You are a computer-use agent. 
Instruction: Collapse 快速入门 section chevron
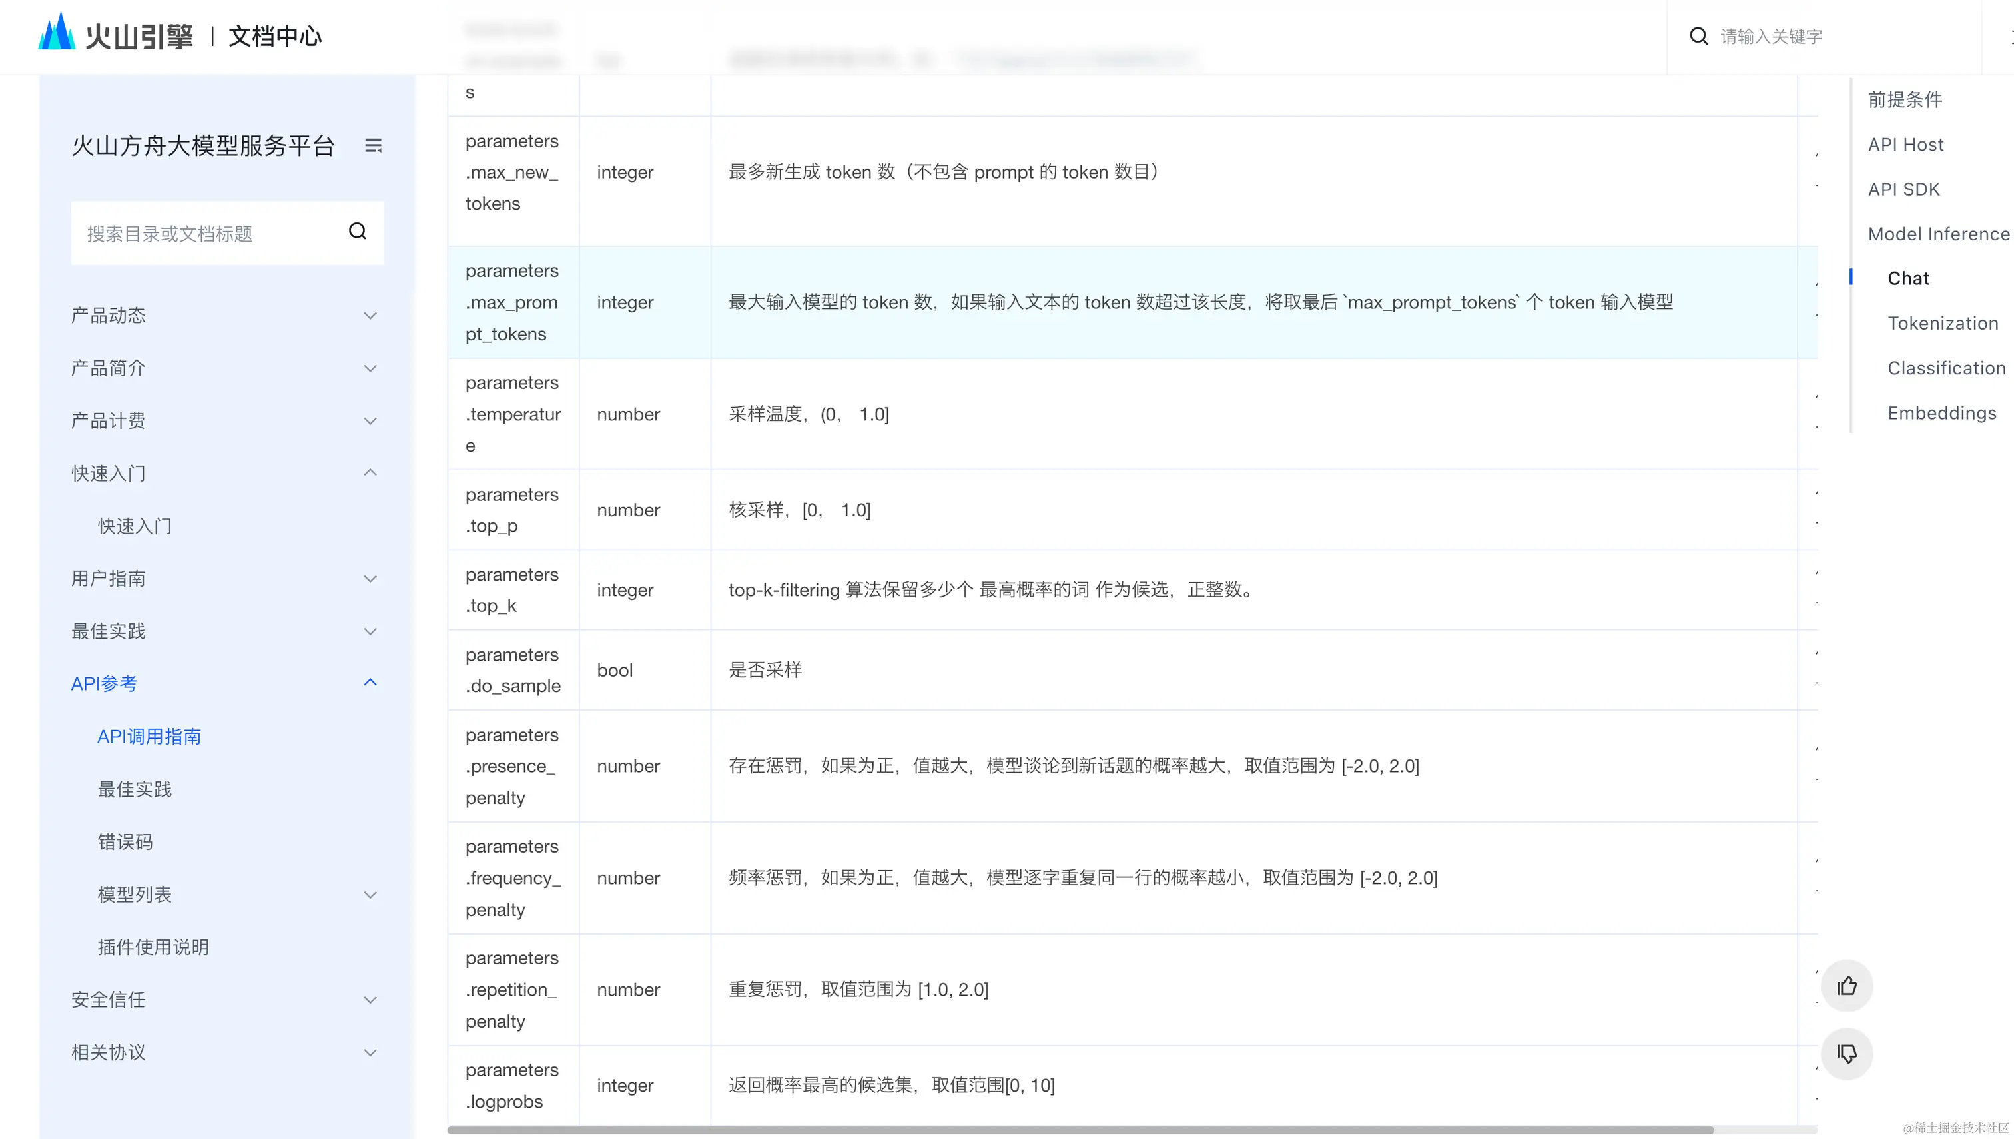[371, 472]
